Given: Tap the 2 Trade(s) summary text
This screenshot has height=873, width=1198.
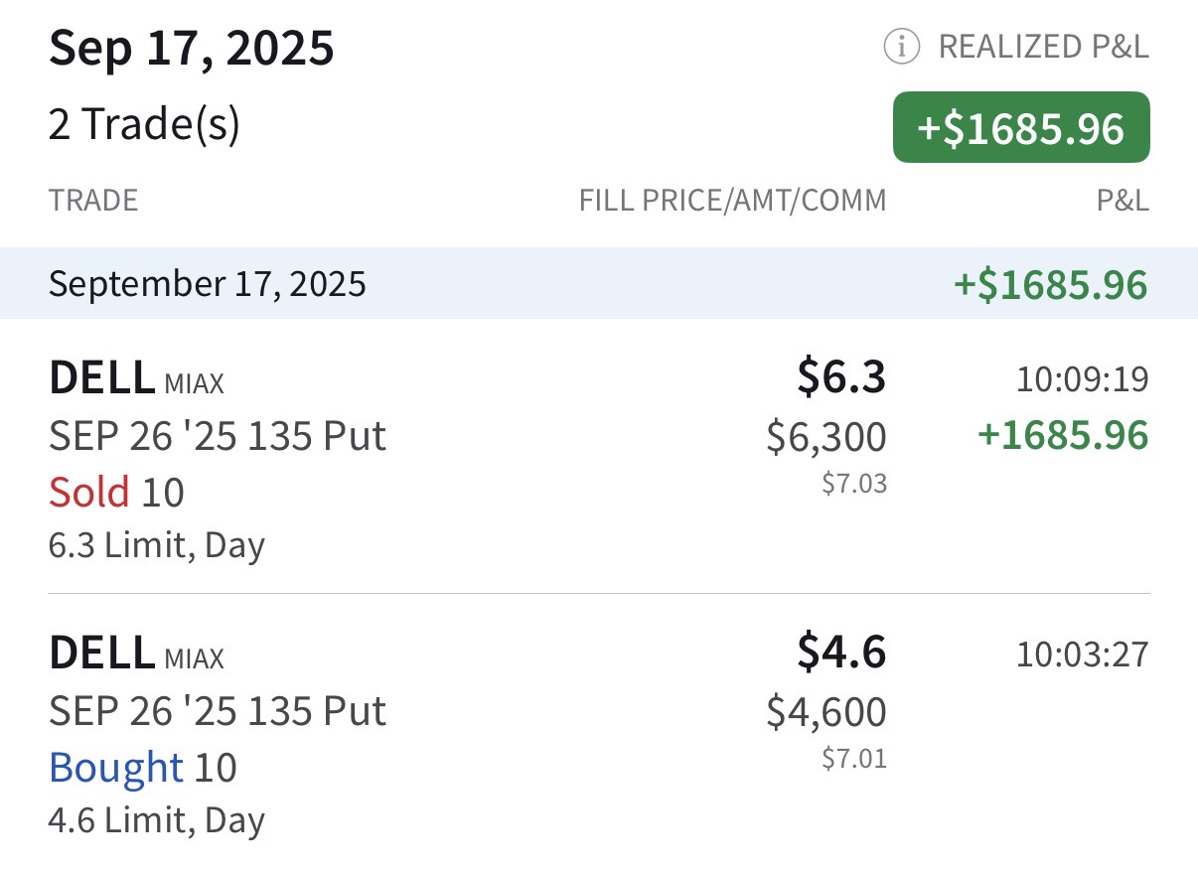Looking at the screenshot, I should (144, 125).
